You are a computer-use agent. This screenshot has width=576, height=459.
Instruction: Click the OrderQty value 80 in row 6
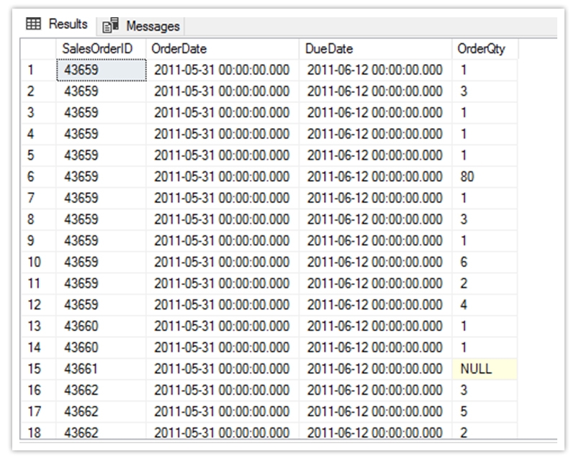485,177
